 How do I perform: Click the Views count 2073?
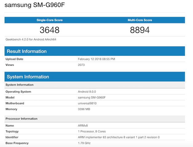[x=81, y=65]
